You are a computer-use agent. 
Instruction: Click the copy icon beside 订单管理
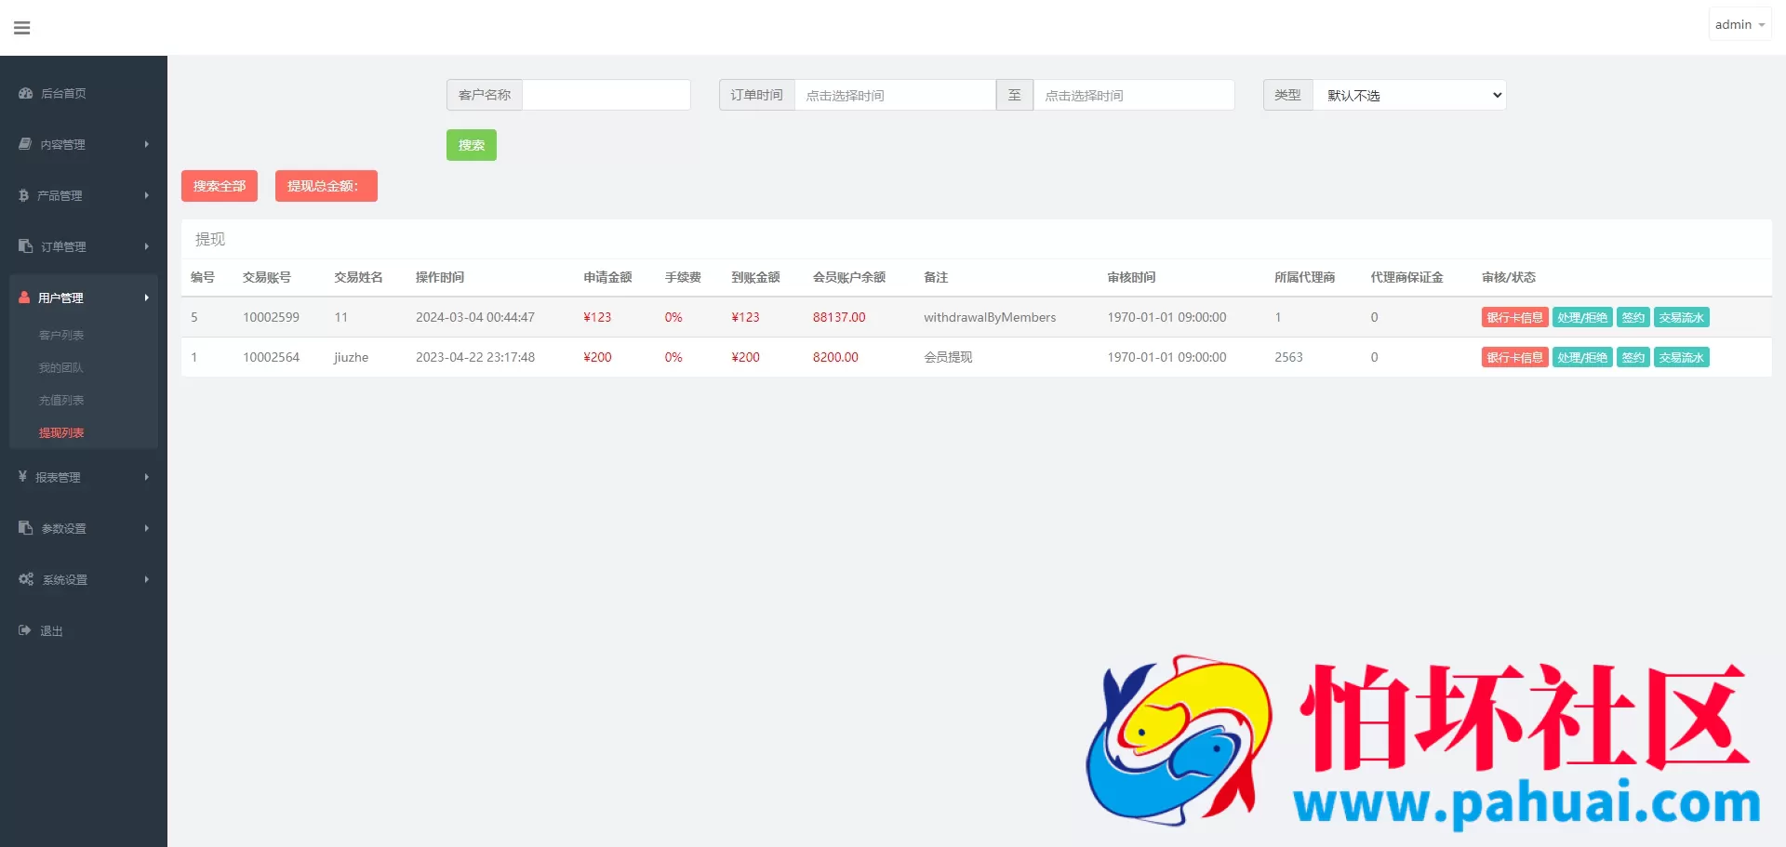point(25,246)
